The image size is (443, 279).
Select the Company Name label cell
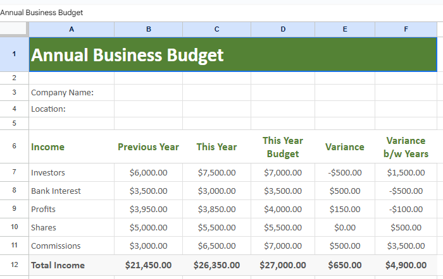click(x=72, y=93)
